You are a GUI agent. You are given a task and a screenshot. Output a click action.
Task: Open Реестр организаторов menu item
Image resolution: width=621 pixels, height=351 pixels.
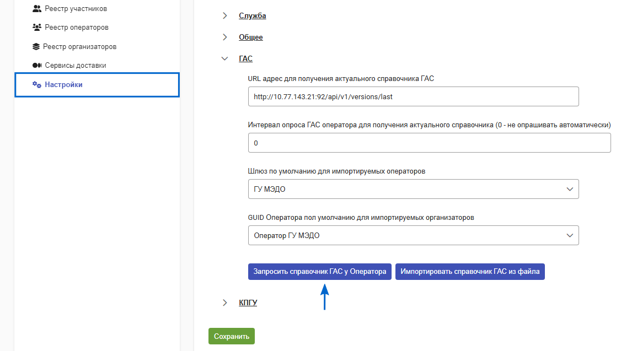tap(79, 46)
